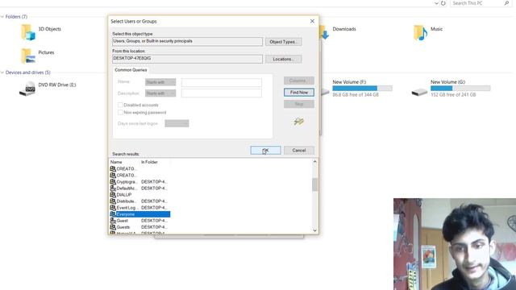Click New Volume (F:) capacity bar

[362, 88]
